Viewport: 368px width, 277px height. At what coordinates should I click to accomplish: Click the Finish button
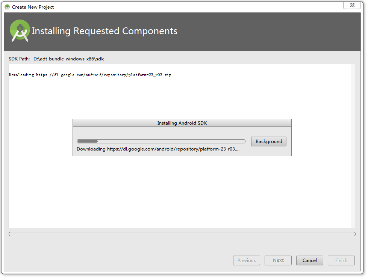[341, 260]
